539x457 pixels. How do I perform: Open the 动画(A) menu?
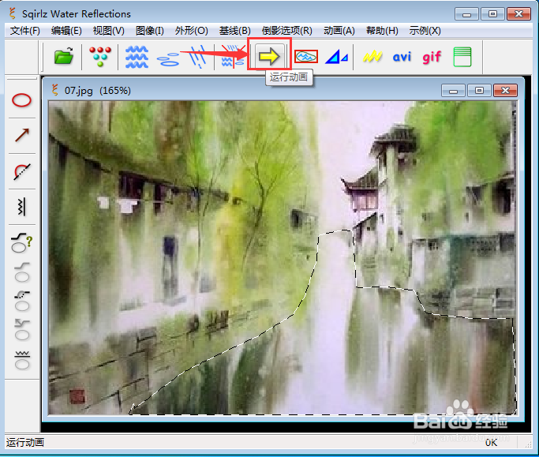click(339, 31)
